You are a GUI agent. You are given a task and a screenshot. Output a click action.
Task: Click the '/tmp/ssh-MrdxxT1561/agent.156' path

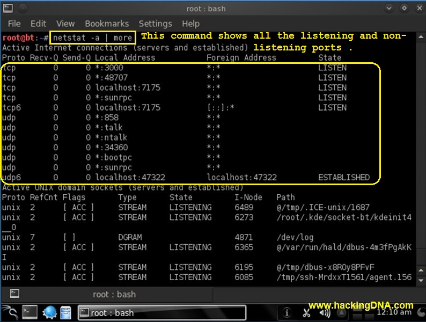click(344, 277)
